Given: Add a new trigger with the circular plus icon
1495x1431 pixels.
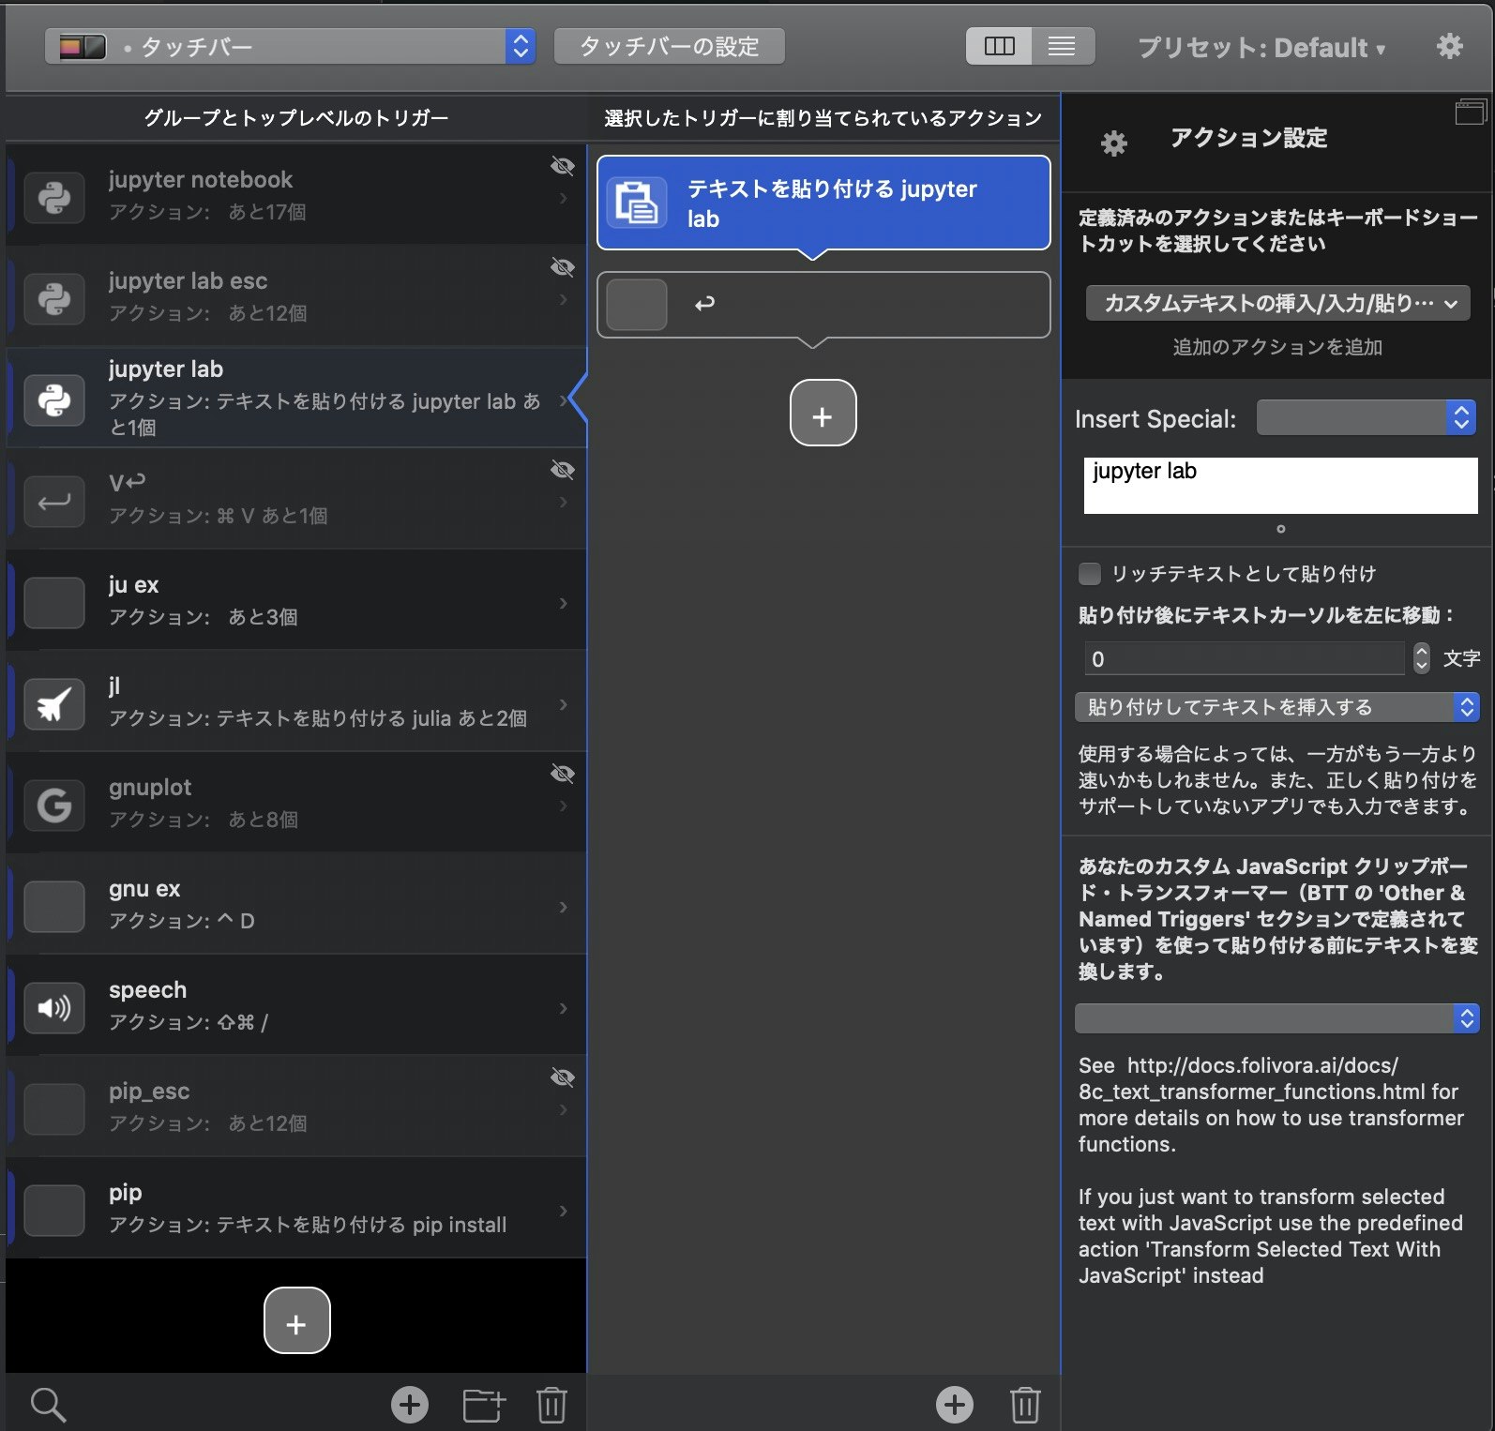Looking at the screenshot, I should coord(410,1405).
